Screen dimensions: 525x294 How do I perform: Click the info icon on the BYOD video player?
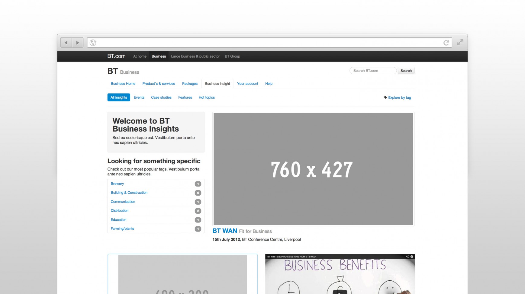tap(412, 257)
